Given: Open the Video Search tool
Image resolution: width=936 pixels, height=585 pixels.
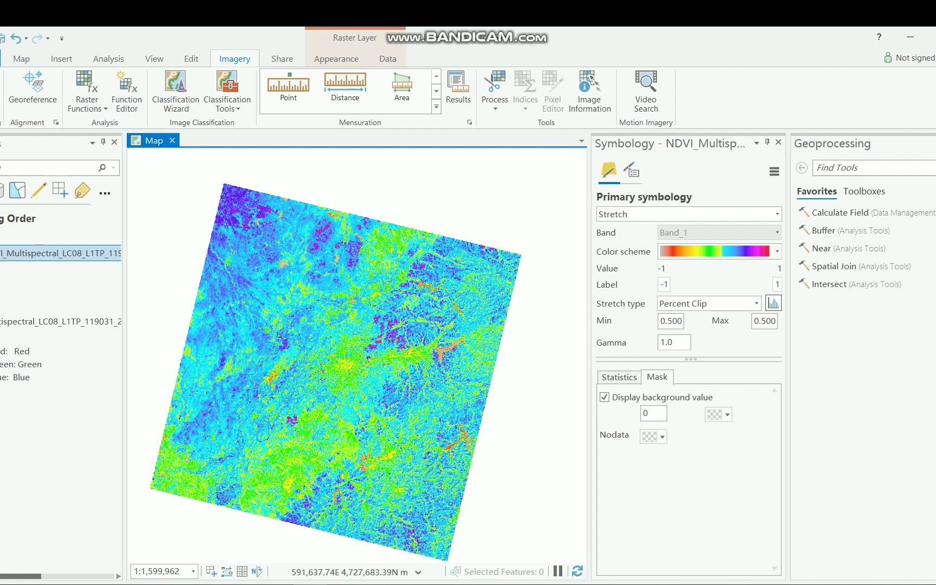Looking at the screenshot, I should pos(645,90).
